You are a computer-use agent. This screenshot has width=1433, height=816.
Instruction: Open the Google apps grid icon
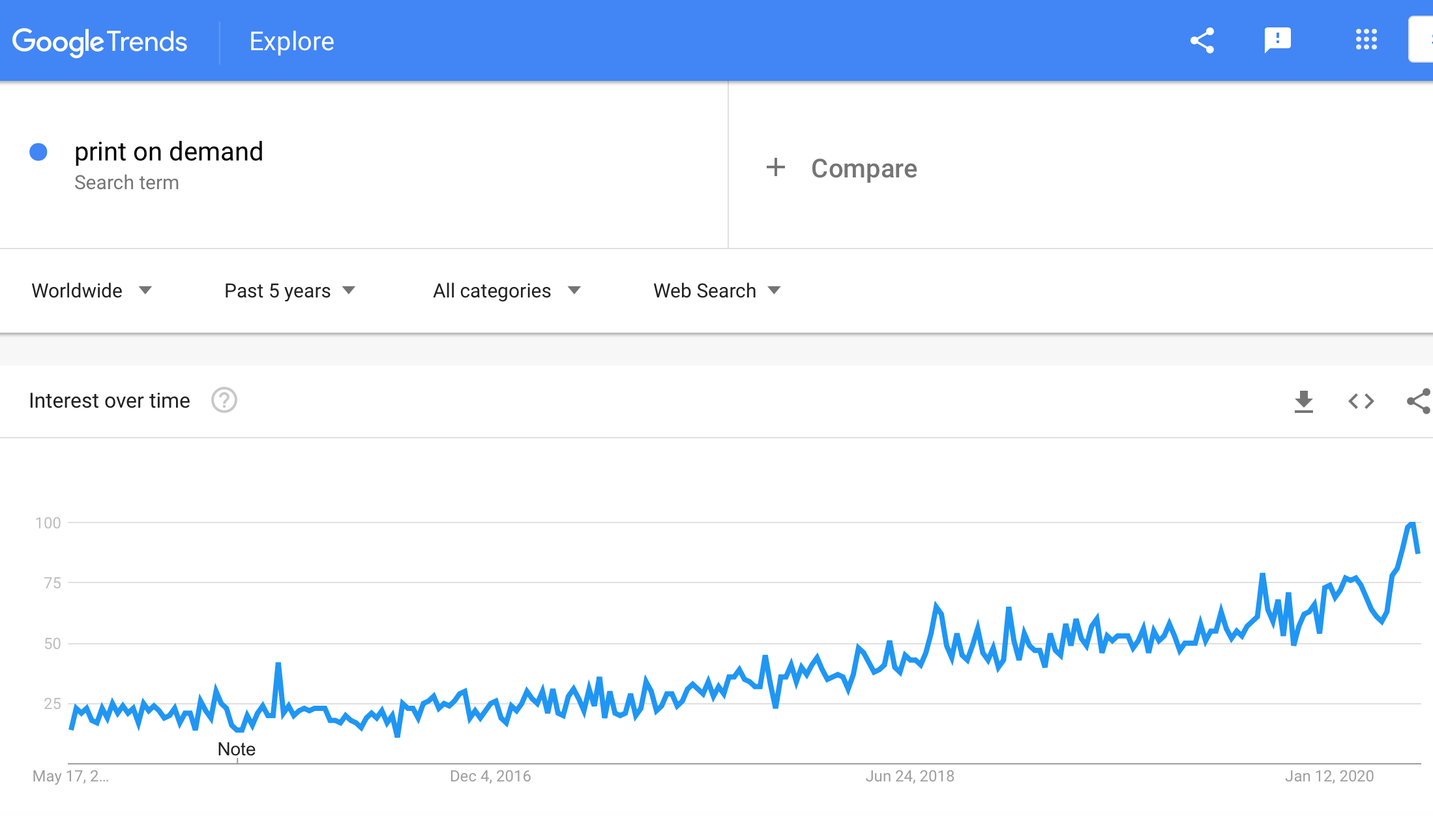point(1366,40)
